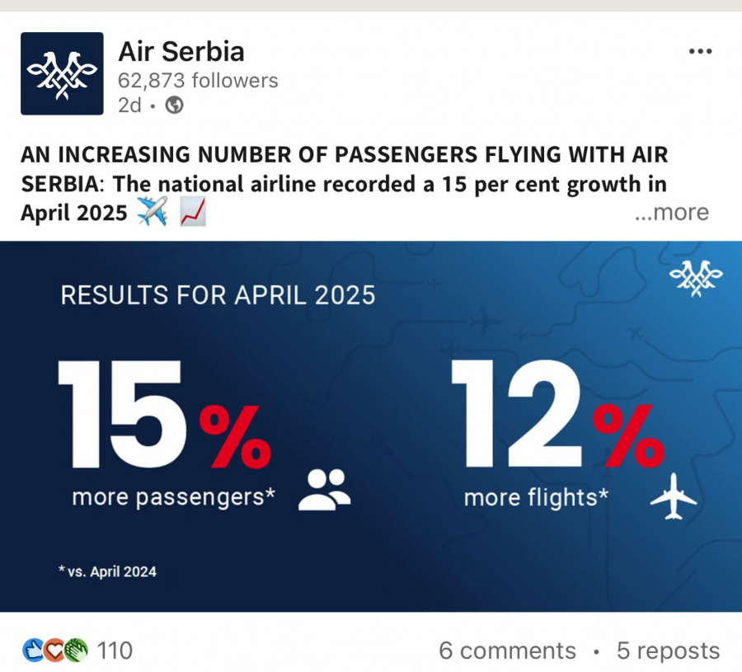This screenshot has width=742, height=672.
Task: Open the three-dot post options menu
Action: tap(699, 51)
